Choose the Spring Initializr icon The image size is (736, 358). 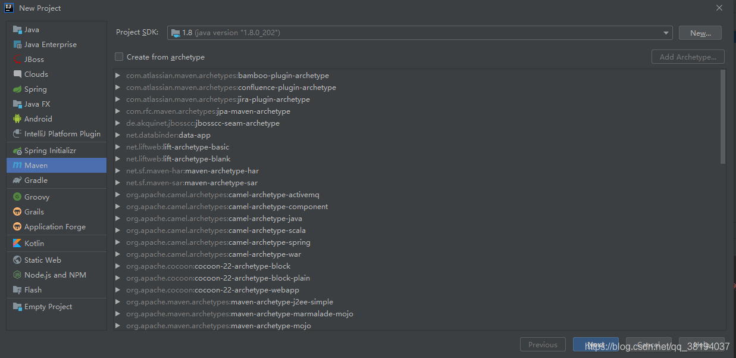[x=18, y=151]
